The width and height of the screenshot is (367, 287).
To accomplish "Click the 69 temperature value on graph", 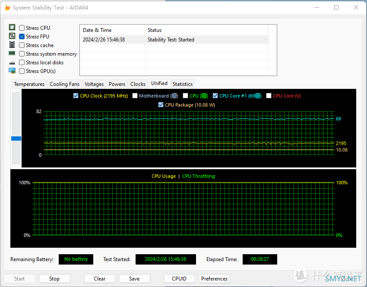I will (x=339, y=119).
